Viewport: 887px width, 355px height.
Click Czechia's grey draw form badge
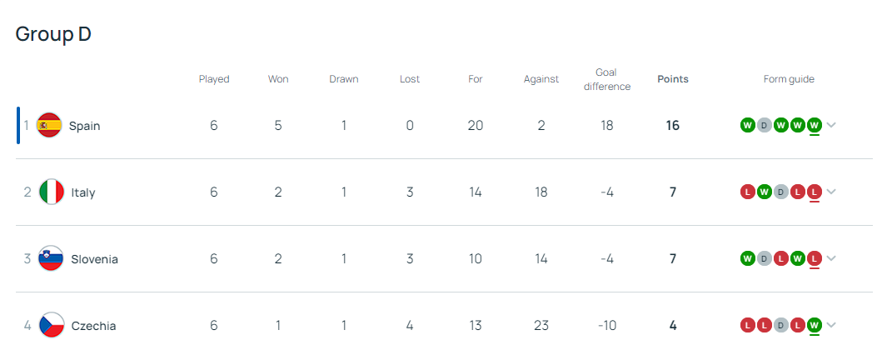(x=781, y=325)
